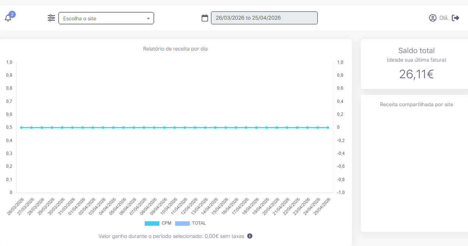Click the 15/04/2026 axis label
Image resolution: width=468 pixels, height=246 pixels.
tap(220, 207)
